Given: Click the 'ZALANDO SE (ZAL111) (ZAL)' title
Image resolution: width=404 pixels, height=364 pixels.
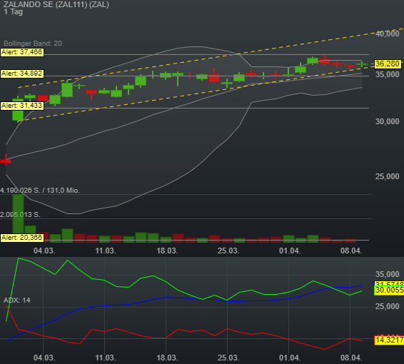Looking at the screenshot, I should tap(56, 4).
